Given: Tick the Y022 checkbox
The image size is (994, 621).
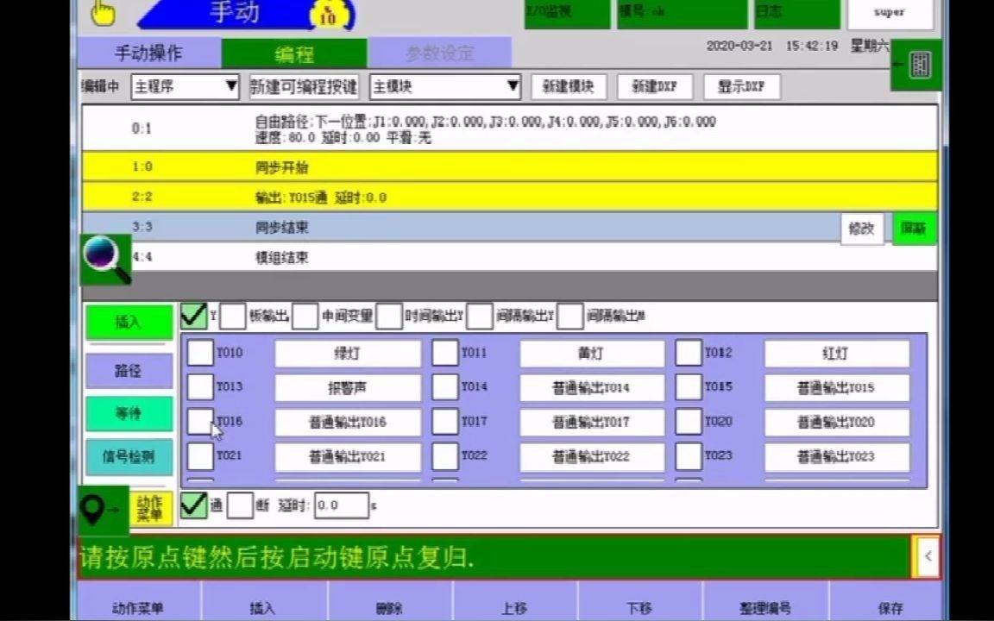Looking at the screenshot, I should [445, 455].
